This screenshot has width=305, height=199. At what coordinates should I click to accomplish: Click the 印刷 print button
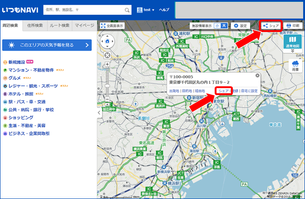pyautogui.click(x=293, y=26)
